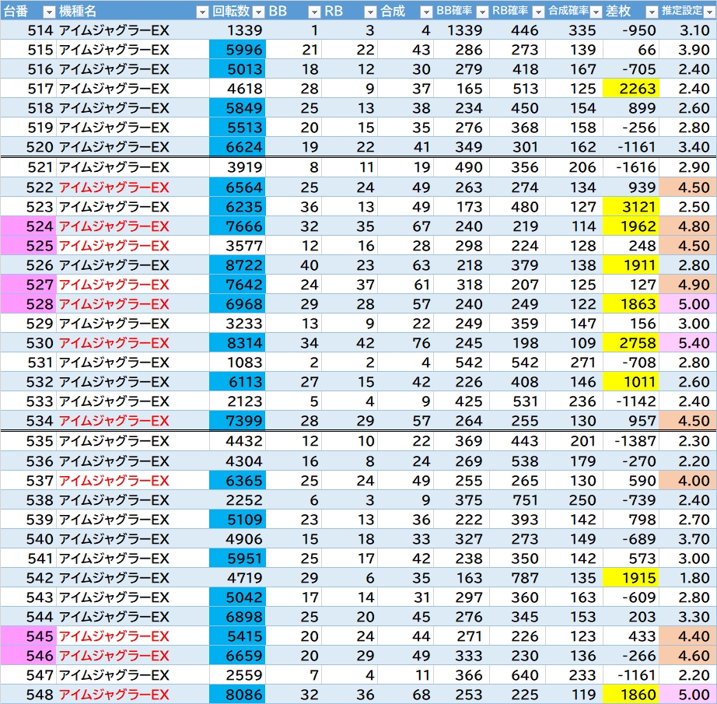Open the 台番 column filter dropdown
The width and height of the screenshot is (717, 704).
[x=49, y=12]
